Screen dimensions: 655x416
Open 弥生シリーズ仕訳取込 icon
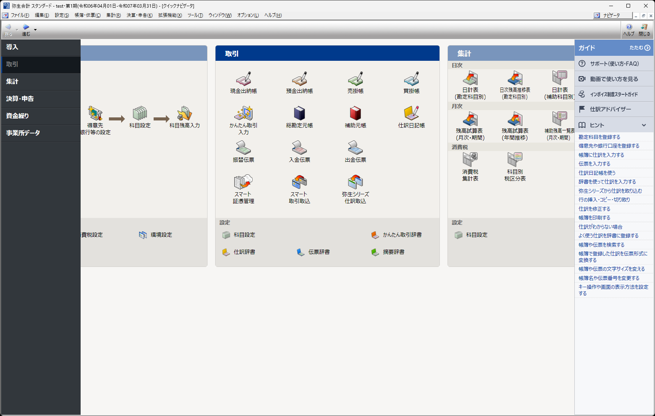click(x=355, y=182)
